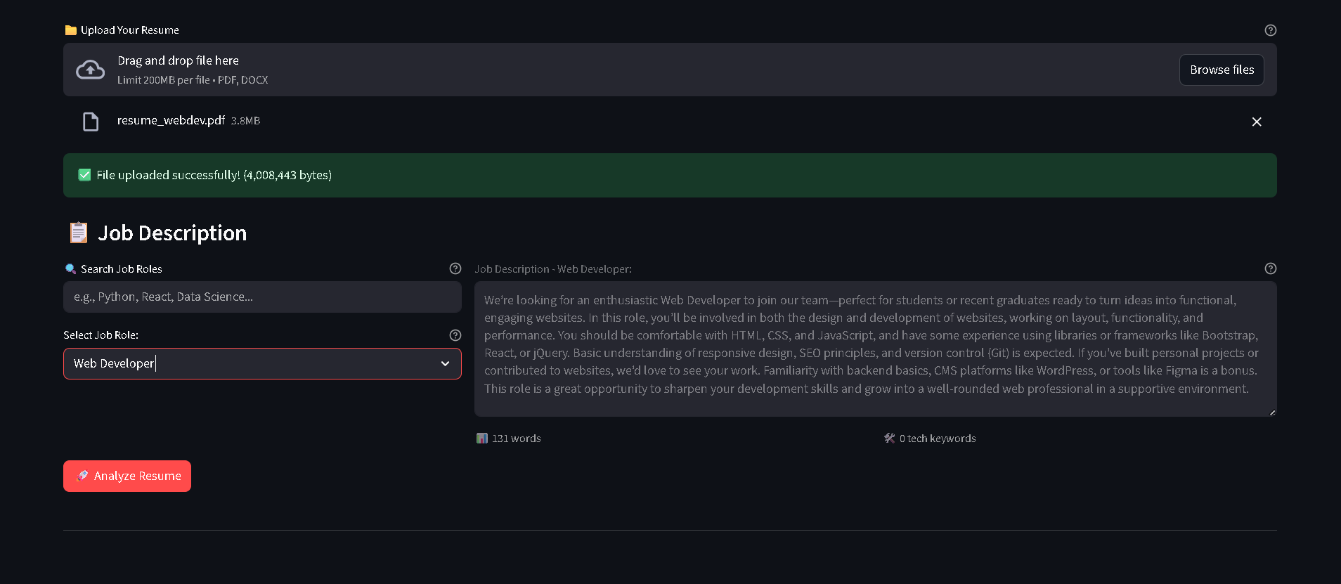
Task: Open help icon for Job Description text area
Action: 1270,268
